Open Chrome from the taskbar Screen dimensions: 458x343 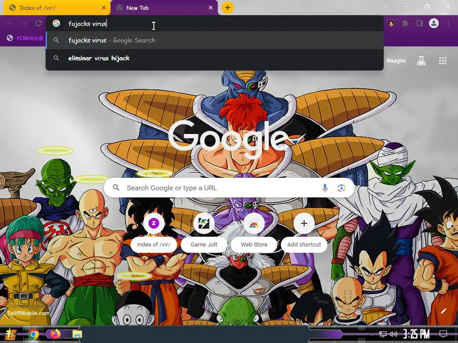34,334
